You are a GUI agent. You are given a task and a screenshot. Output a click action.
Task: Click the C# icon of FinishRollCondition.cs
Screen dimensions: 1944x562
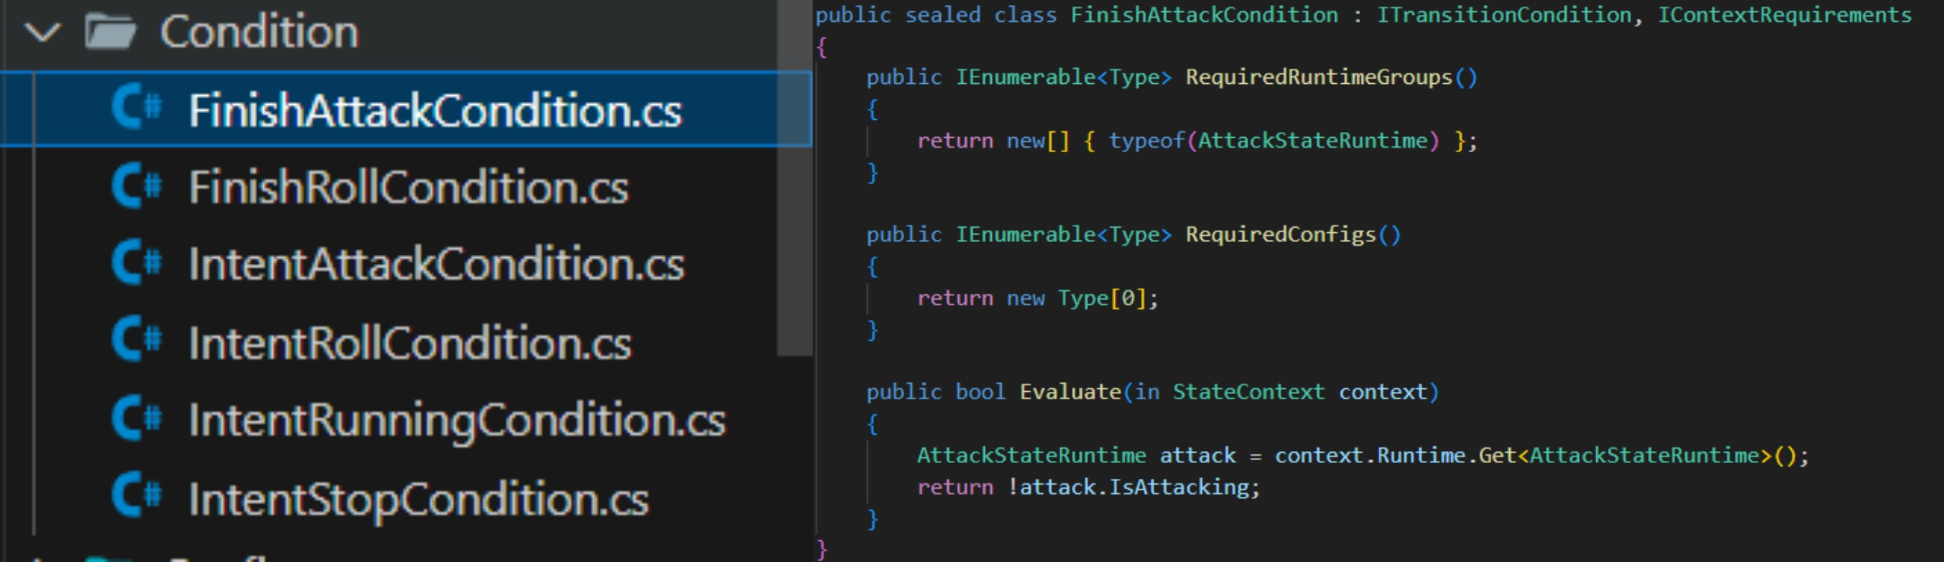(136, 186)
